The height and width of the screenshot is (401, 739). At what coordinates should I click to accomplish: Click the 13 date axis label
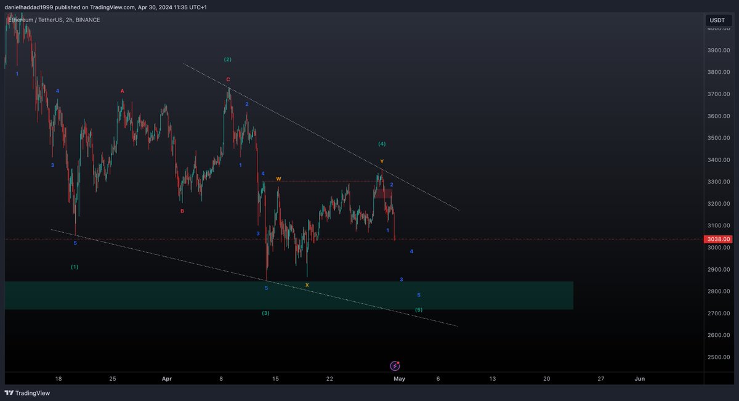[493, 379]
